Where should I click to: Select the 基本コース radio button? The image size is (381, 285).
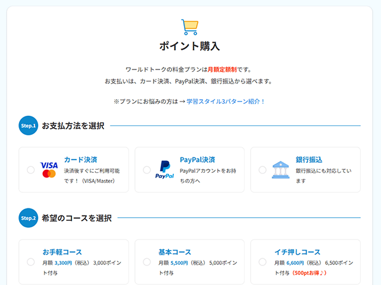click(x=147, y=262)
